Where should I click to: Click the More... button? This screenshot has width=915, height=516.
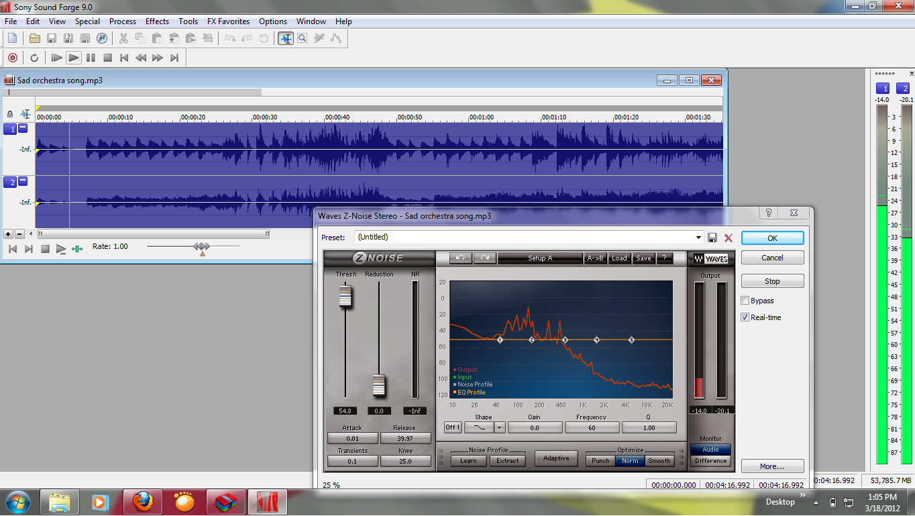click(x=772, y=466)
